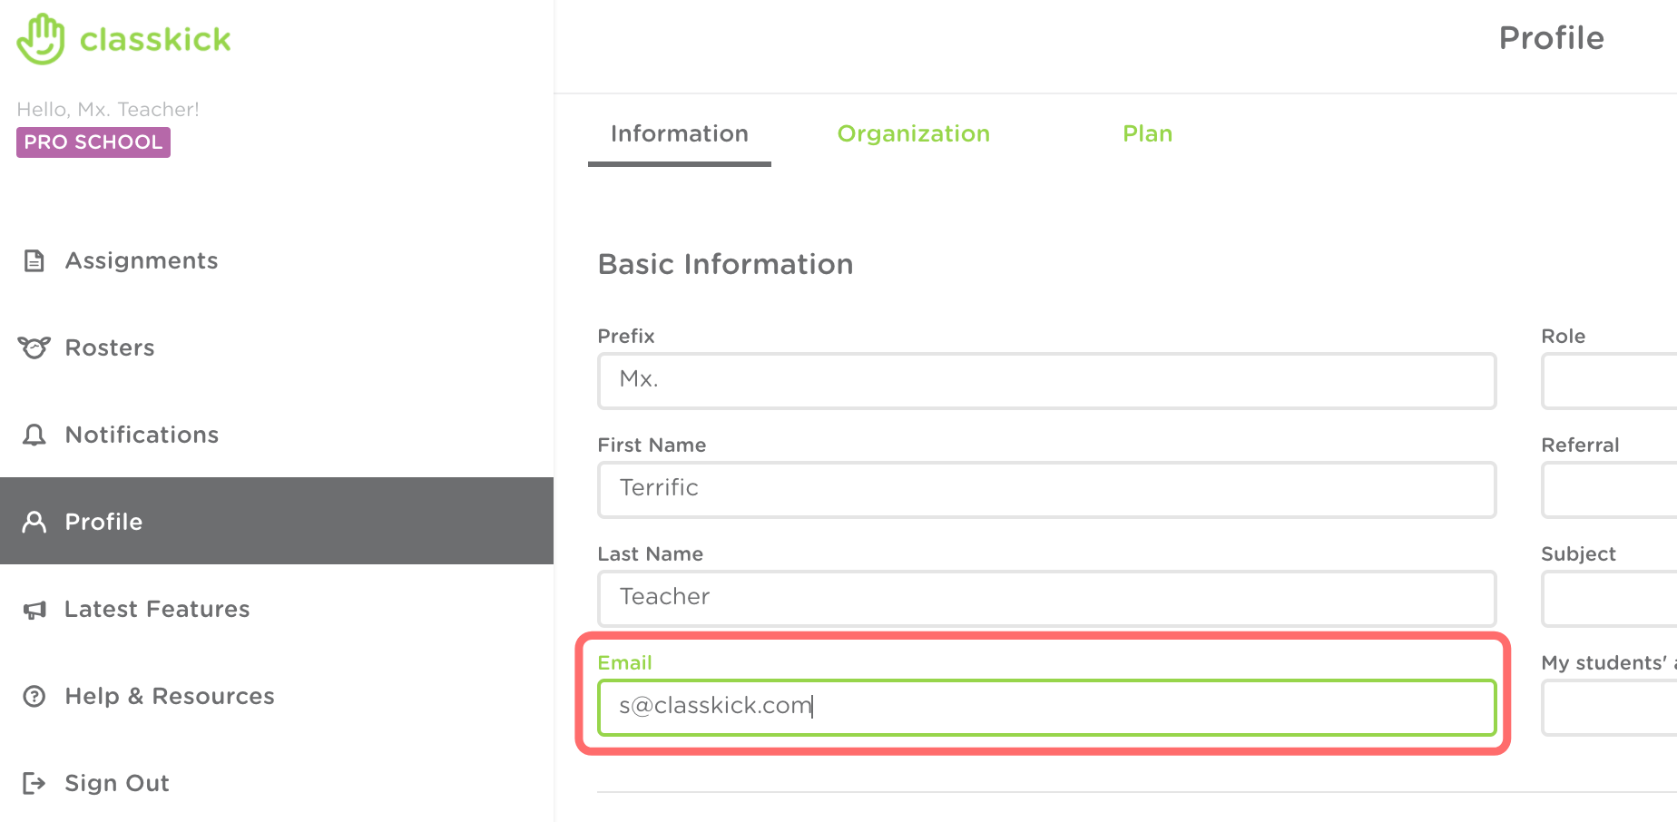Open the Subject field
The height and width of the screenshot is (822, 1677).
(x=1609, y=599)
